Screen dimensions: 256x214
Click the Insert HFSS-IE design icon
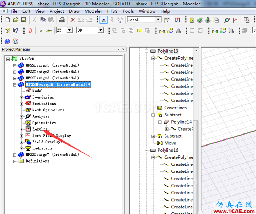click(x=16, y=42)
